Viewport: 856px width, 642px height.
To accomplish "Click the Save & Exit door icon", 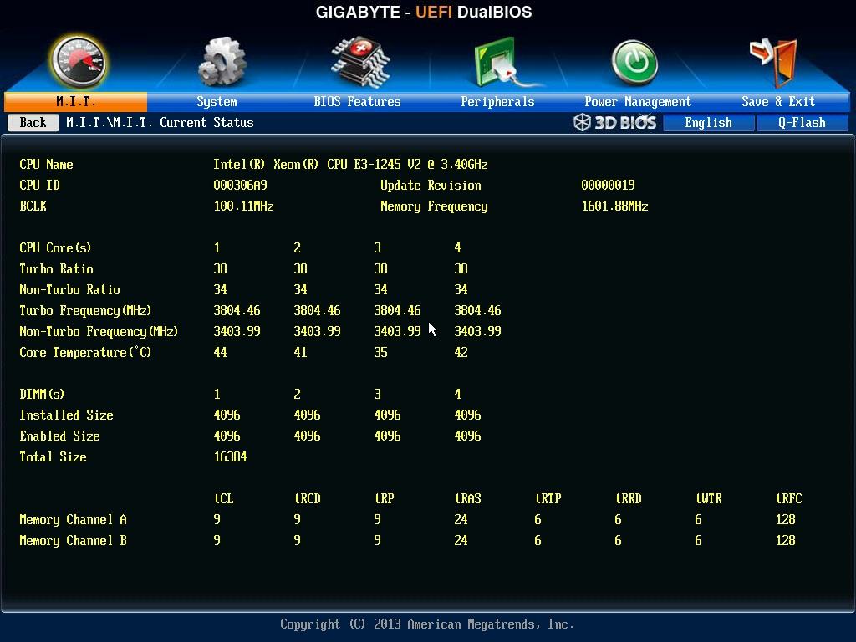I will 774,62.
